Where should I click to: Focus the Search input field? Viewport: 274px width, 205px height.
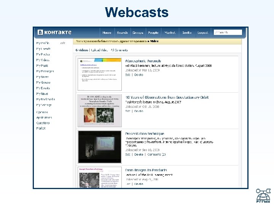click(228, 32)
